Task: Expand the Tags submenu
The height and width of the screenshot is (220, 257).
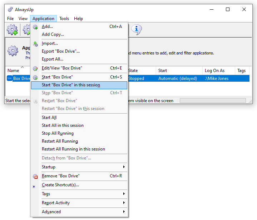Action: 79,194
